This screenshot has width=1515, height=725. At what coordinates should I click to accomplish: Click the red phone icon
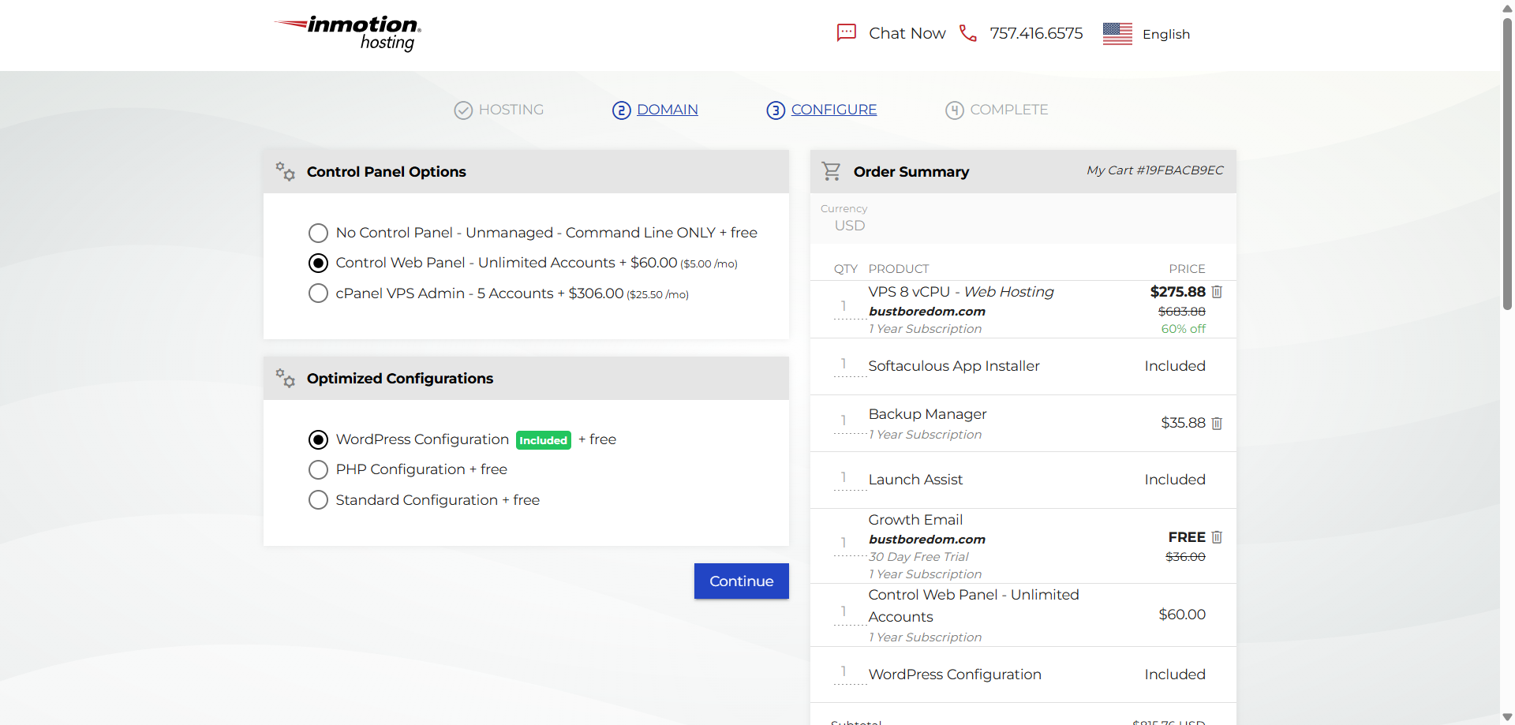[x=968, y=33]
